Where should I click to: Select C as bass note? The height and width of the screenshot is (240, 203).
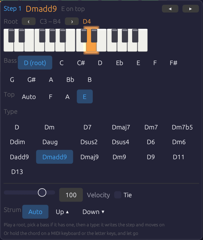[x=62, y=63]
